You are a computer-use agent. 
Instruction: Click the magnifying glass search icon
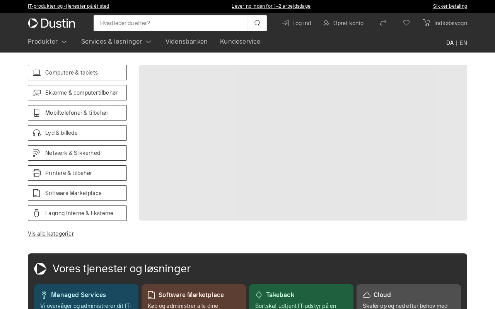pos(257,23)
